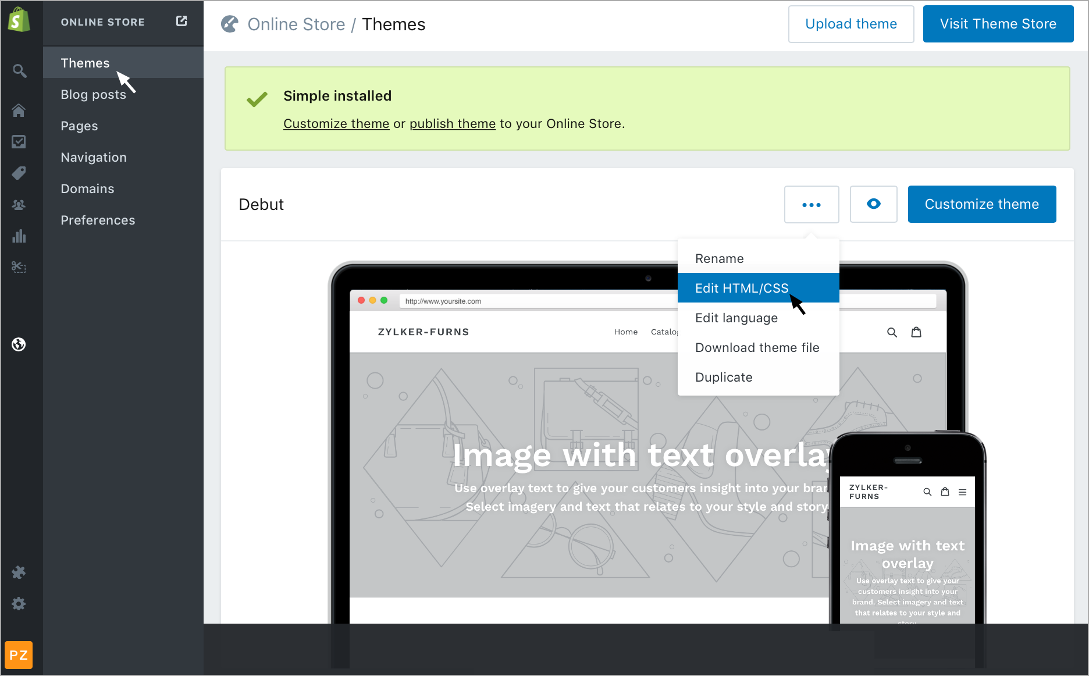The height and width of the screenshot is (676, 1089).
Task: Choose Edit language option
Action: [x=758, y=318]
